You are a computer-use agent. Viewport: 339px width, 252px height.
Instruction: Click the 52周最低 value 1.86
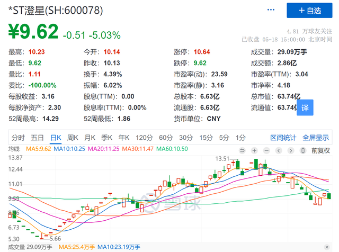[x=124, y=119]
